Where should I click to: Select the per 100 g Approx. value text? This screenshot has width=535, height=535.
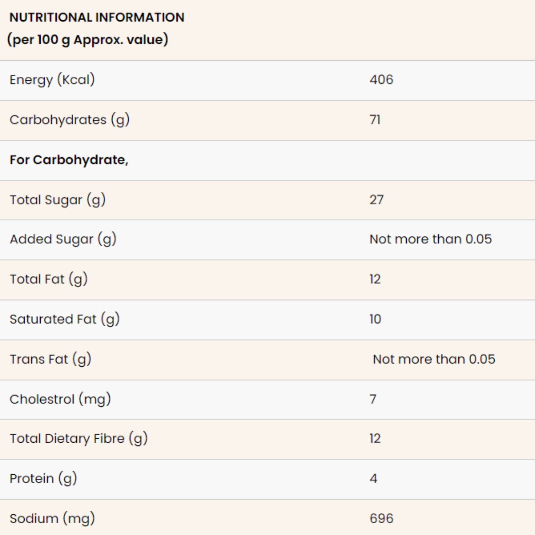pos(88,40)
